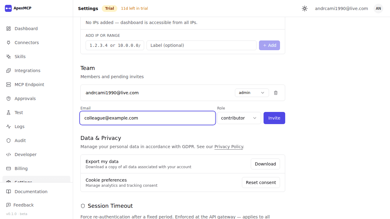
Task: Expand the contributor role dropdown
Action: (239, 118)
